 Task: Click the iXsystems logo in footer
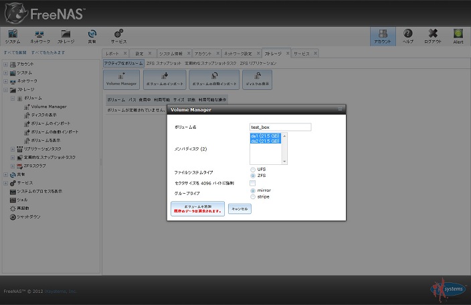(448, 290)
